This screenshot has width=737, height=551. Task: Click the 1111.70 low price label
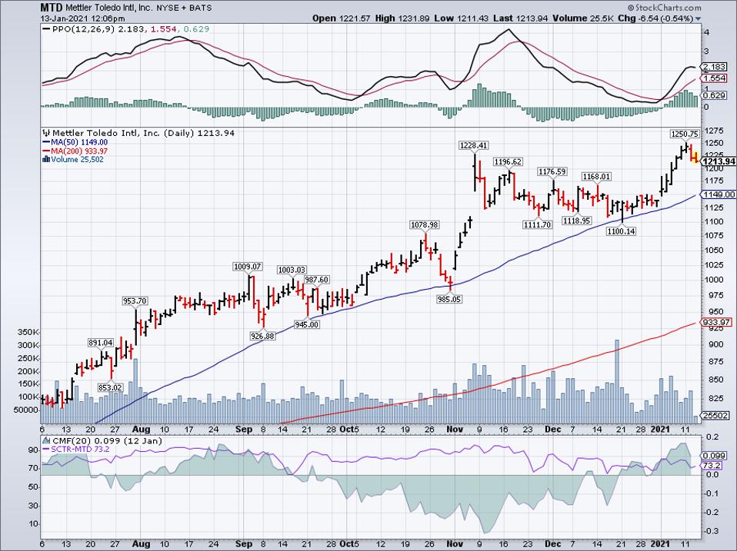(537, 225)
